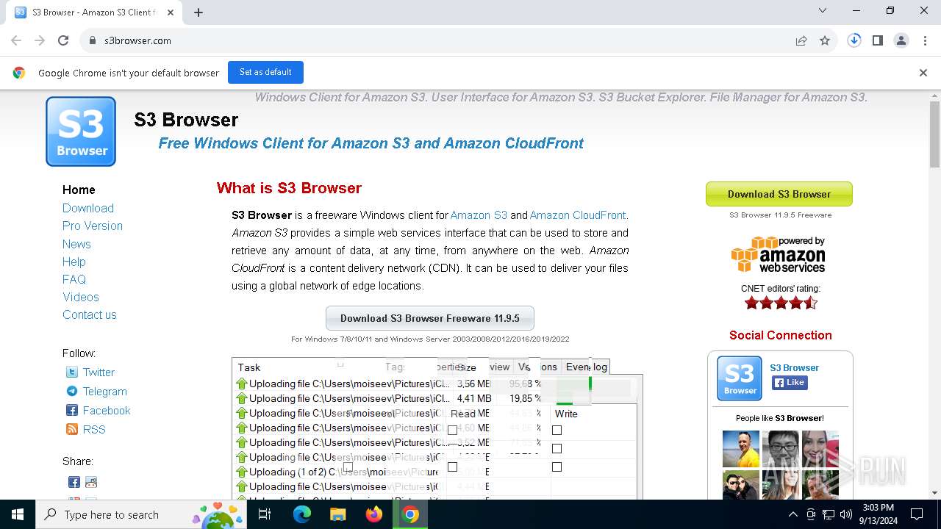Open the network tray icon
Screen dimensions: 941x529
[x=829, y=514]
